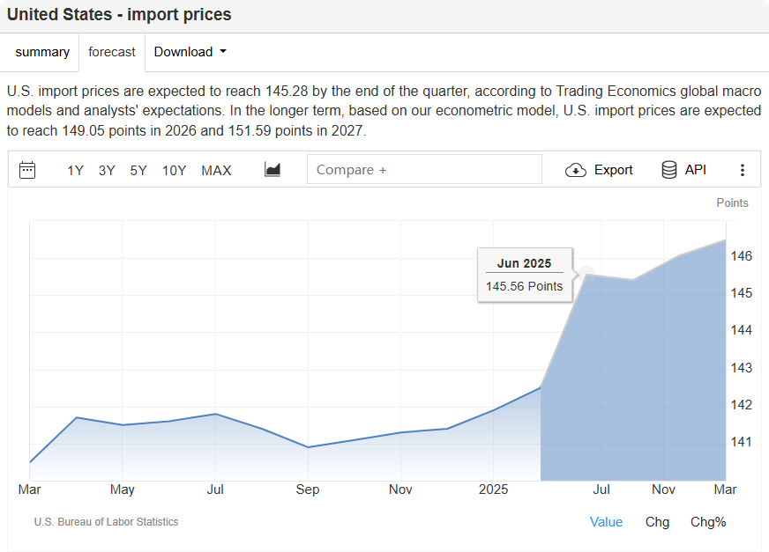
Task: Switch chart to Chg view
Action: pyautogui.click(x=657, y=522)
